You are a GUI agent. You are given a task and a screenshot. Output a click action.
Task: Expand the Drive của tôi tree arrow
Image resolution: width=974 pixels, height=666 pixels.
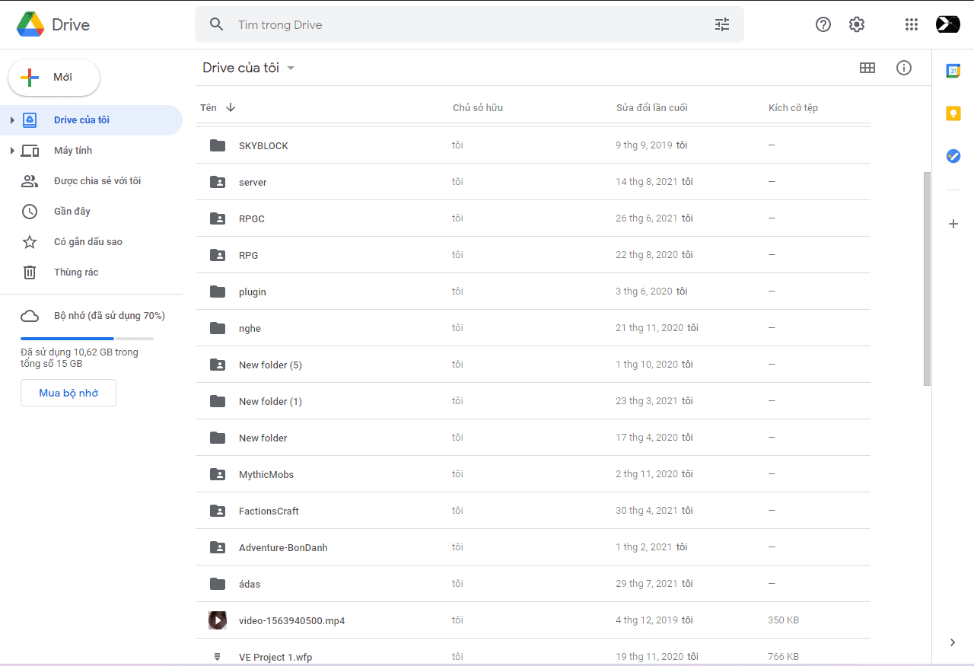coord(12,120)
